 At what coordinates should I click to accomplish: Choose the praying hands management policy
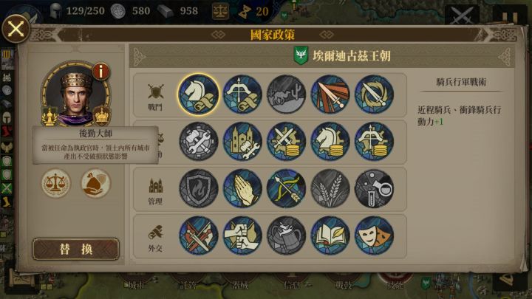coord(242,188)
